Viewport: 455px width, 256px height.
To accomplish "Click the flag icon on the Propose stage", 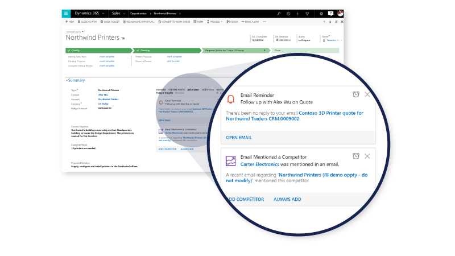I will 264,51.
